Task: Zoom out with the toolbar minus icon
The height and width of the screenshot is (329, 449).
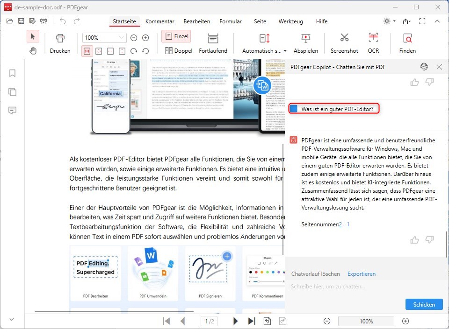Action: pos(134,38)
